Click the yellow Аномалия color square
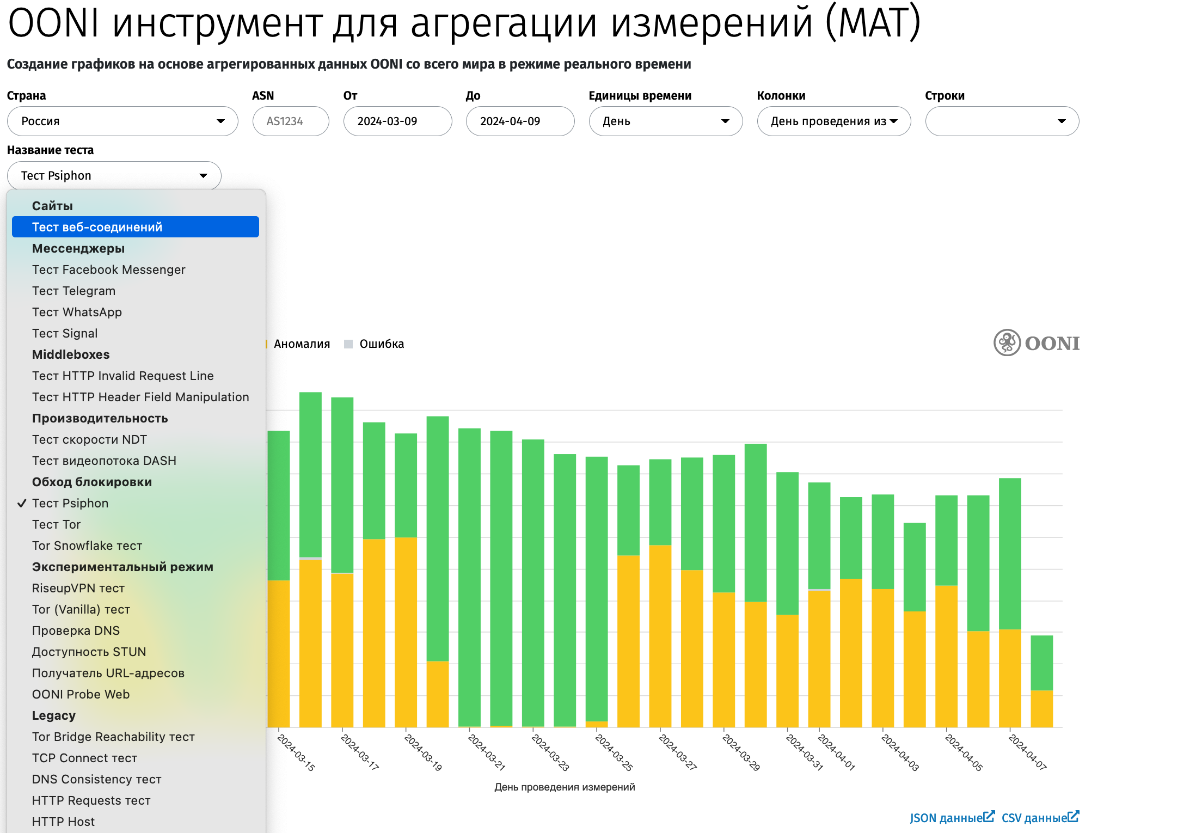The width and height of the screenshot is (1202, 833). pyautogui.click(x=265, y=344)
